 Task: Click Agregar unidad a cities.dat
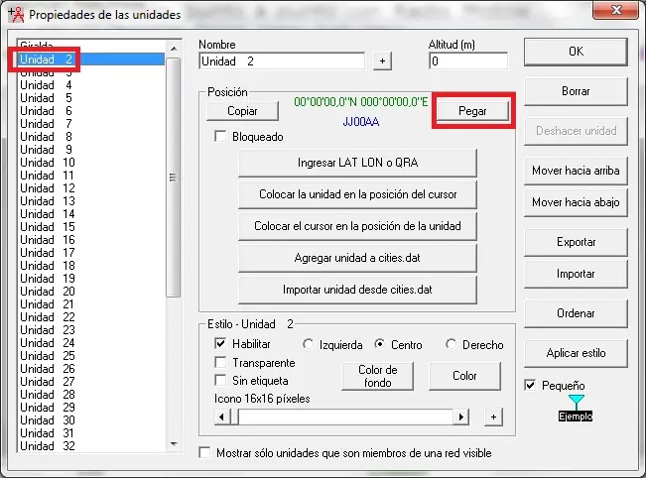(x=357, y=258)
